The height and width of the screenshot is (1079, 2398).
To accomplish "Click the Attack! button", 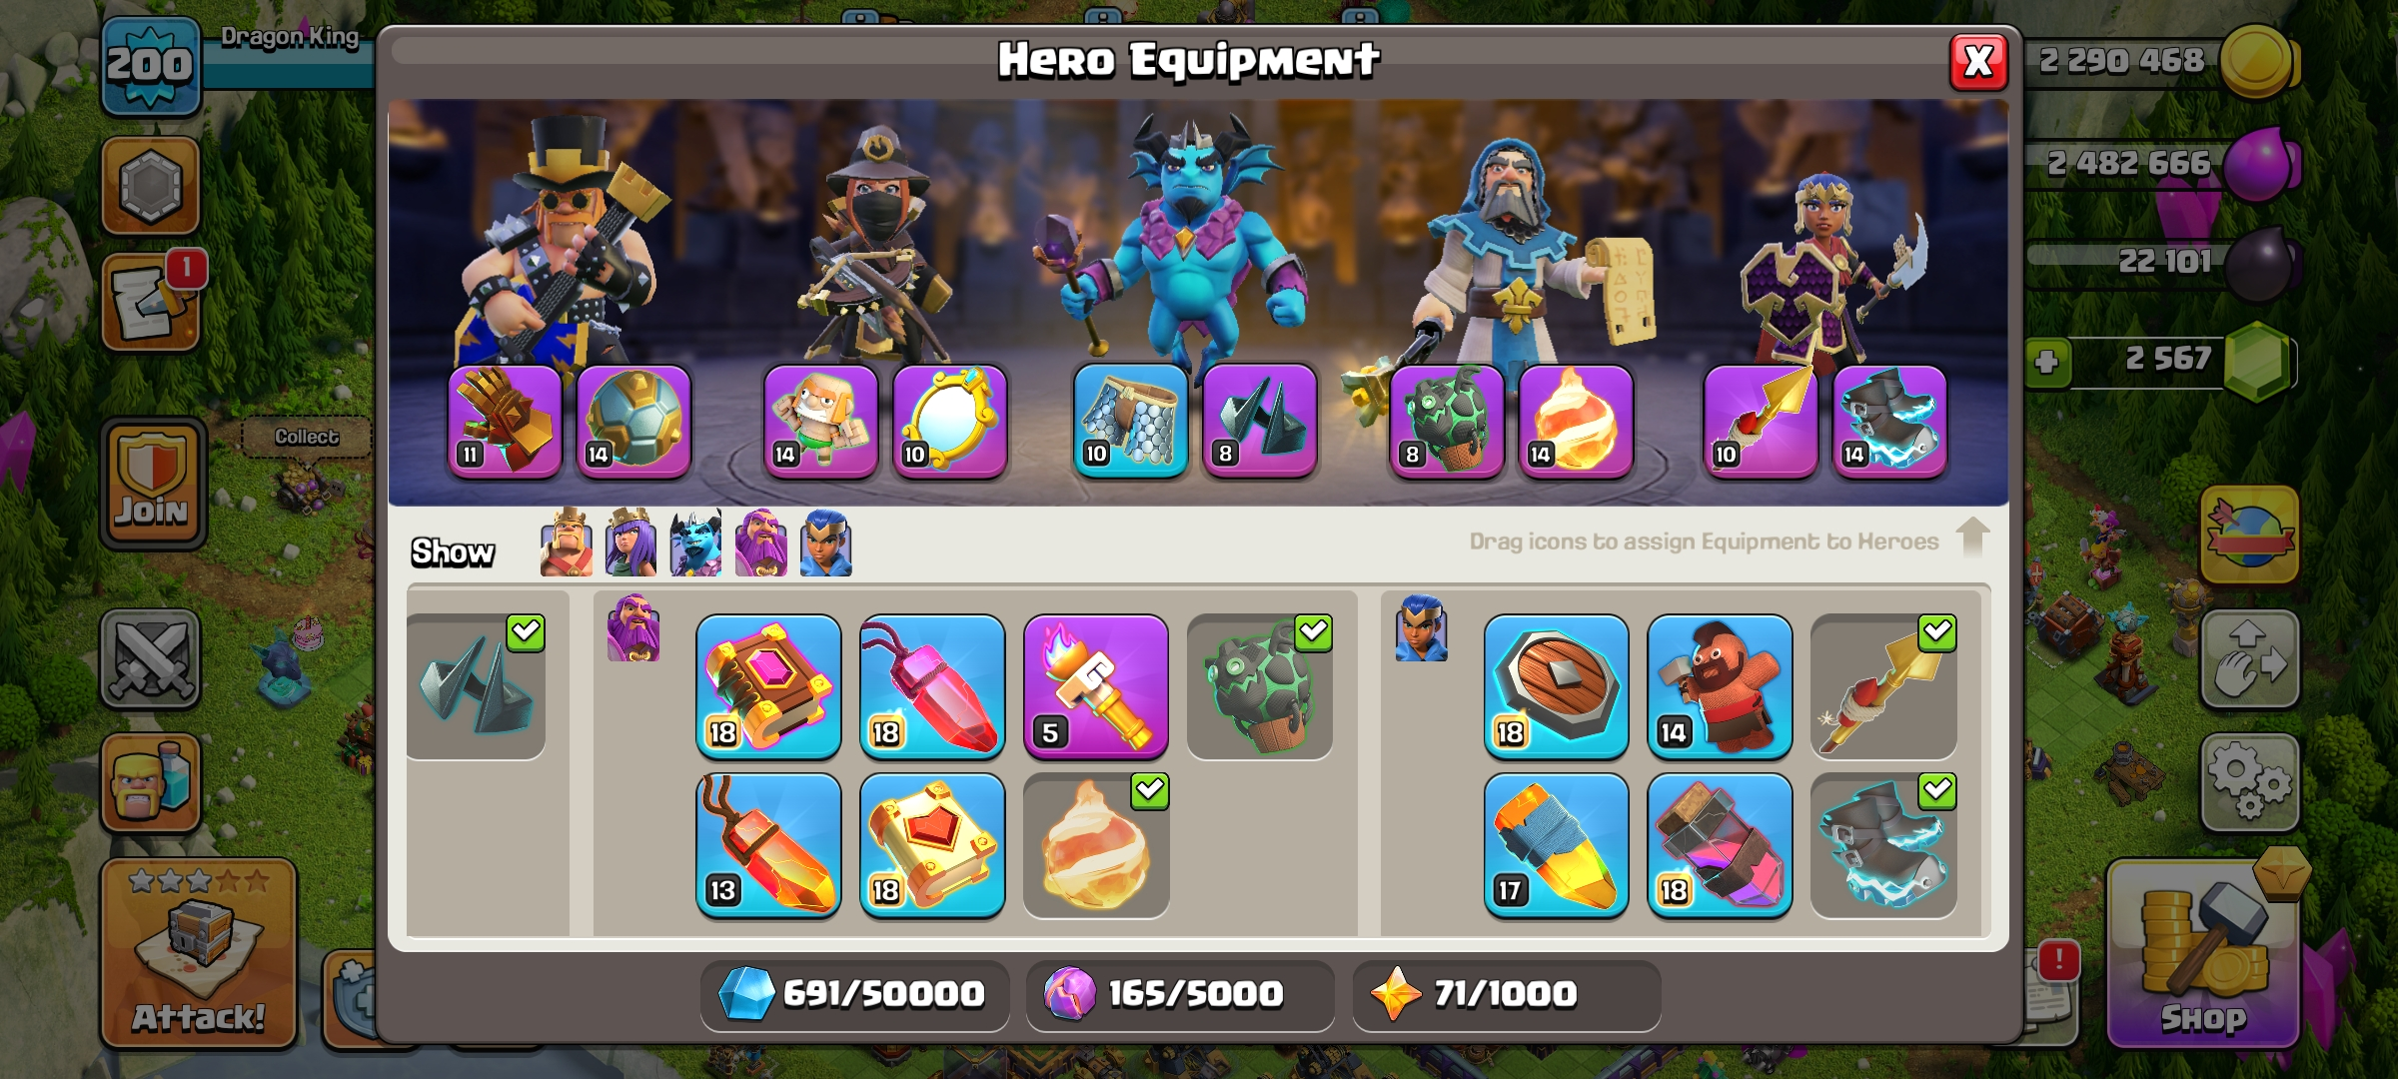I will pos(198,954).
